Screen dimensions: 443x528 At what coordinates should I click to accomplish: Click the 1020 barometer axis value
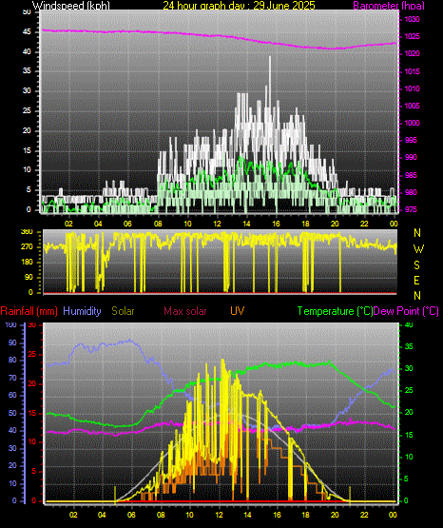click(412, 53)
